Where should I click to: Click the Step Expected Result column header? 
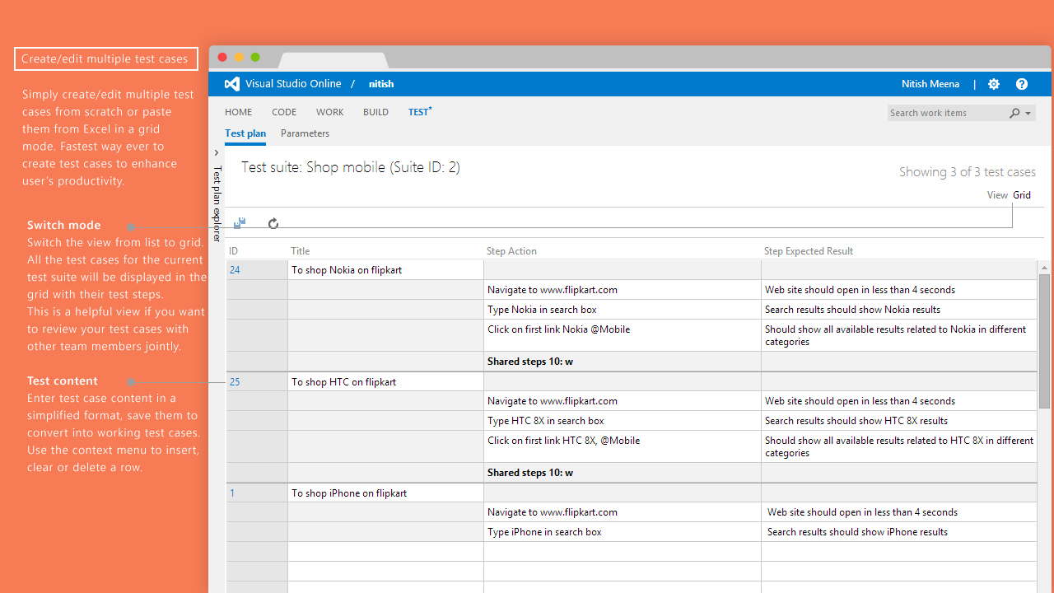(x=809, y=251)
